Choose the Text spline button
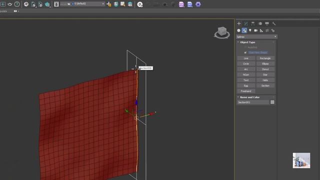Screen dimensions: 320x180 click(x=246, y=80)
